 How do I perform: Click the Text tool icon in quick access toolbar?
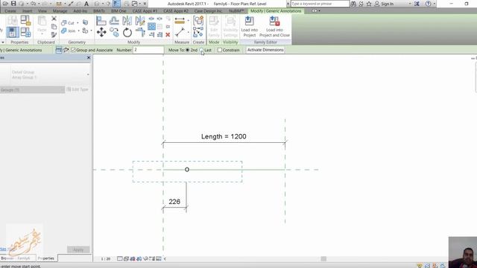click(x=86, y=4)
